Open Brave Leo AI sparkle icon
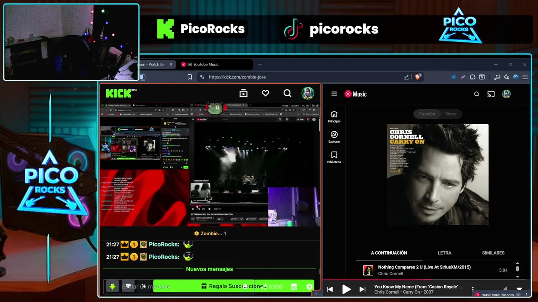This screenshot has width=538, height=302. (506, 77)
